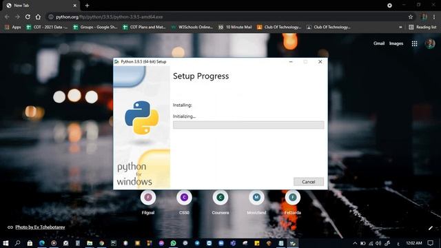Open 10 Minute Mail bookmark

click(x=235, y=27)
